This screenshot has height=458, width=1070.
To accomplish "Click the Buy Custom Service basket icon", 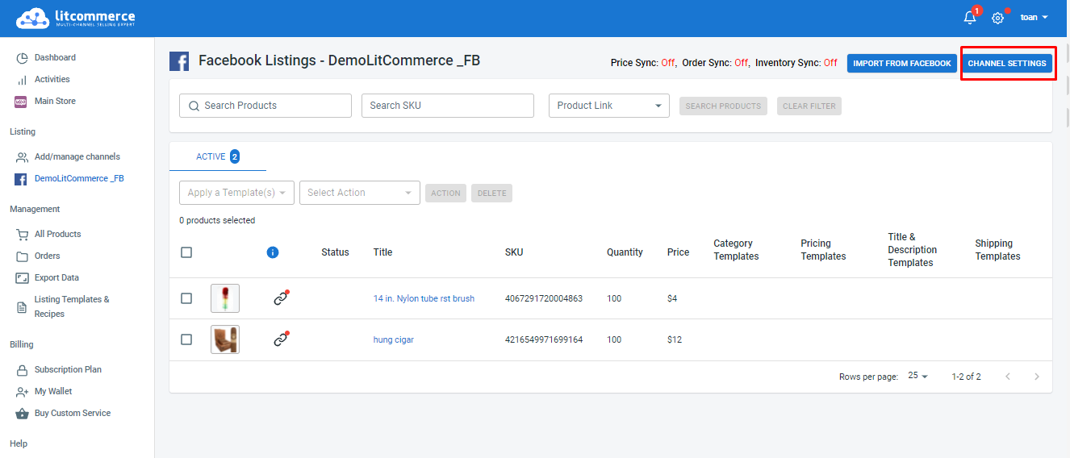I will pos(22,414).
